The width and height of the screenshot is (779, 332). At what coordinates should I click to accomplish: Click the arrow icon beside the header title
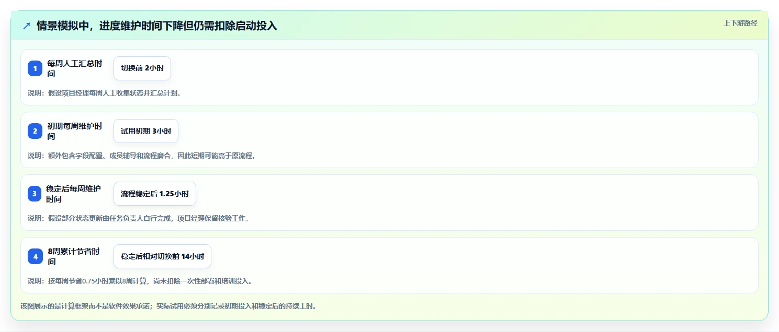[x=27, y=26]
